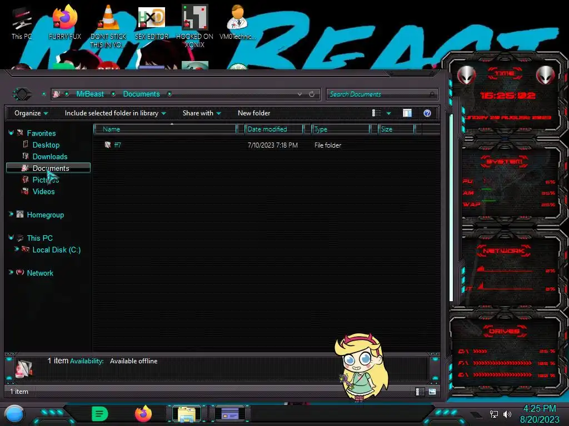The width and height of the screenshot is (569, 426).
Task: Select Desktop under Favorites
Action: pos(46,145)
